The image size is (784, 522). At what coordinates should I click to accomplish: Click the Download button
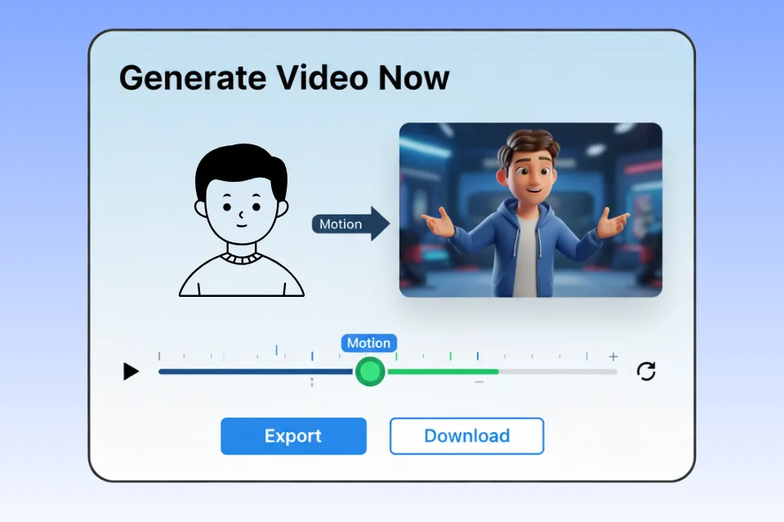point(466,436)
